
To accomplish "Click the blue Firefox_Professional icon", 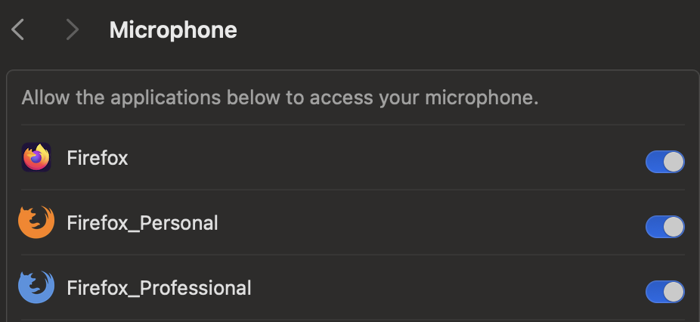I will [36, 288].
